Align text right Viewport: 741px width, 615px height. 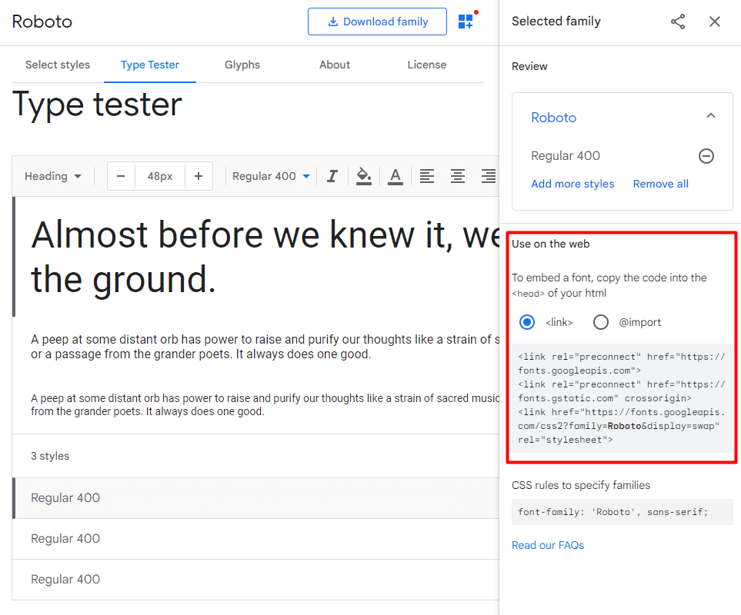(489, 176)
